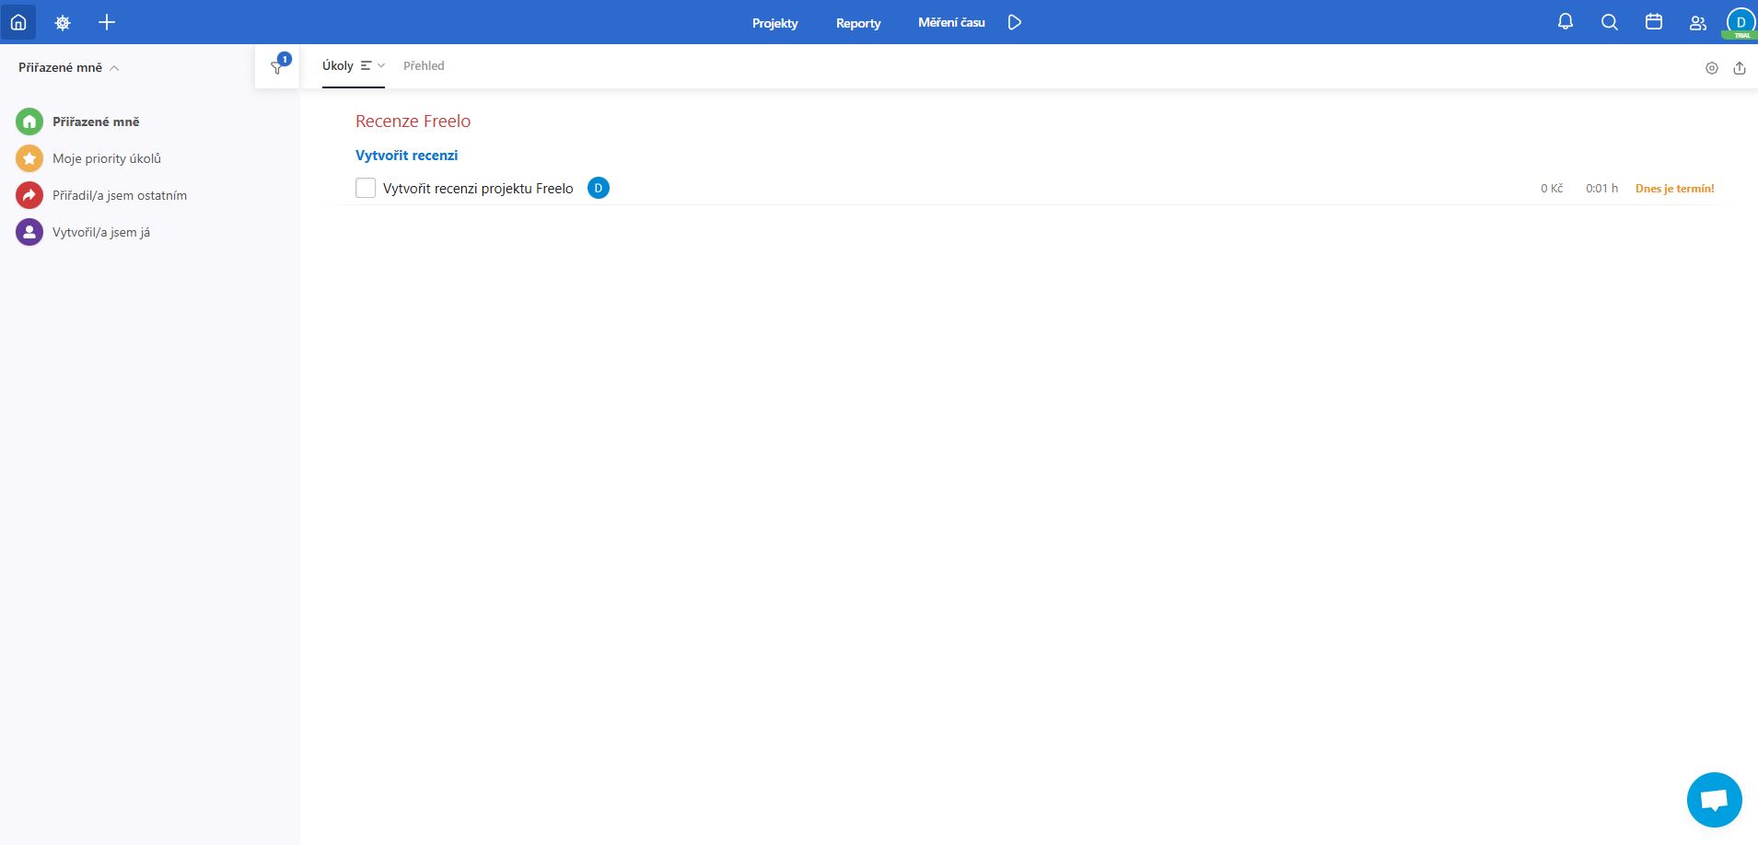
Task: Open the Projekty menu
Action: pos(775,23)
